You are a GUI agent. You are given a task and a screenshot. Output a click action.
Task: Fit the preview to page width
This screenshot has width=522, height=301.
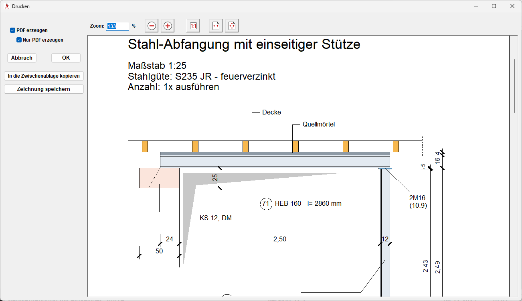coord(216,26)
